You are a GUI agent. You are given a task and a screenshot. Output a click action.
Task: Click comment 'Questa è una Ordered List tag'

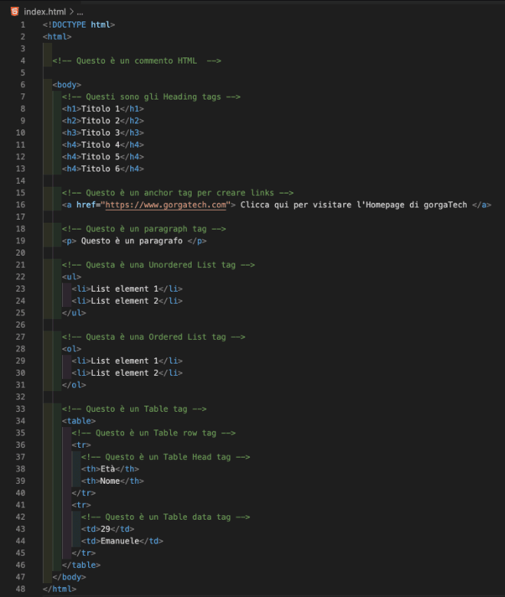[x=153, y=337]
